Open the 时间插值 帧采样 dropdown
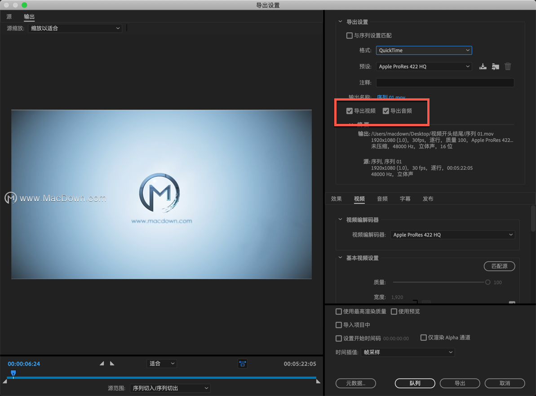The width and height of the screenshot is (536, 396). point(408,352)
